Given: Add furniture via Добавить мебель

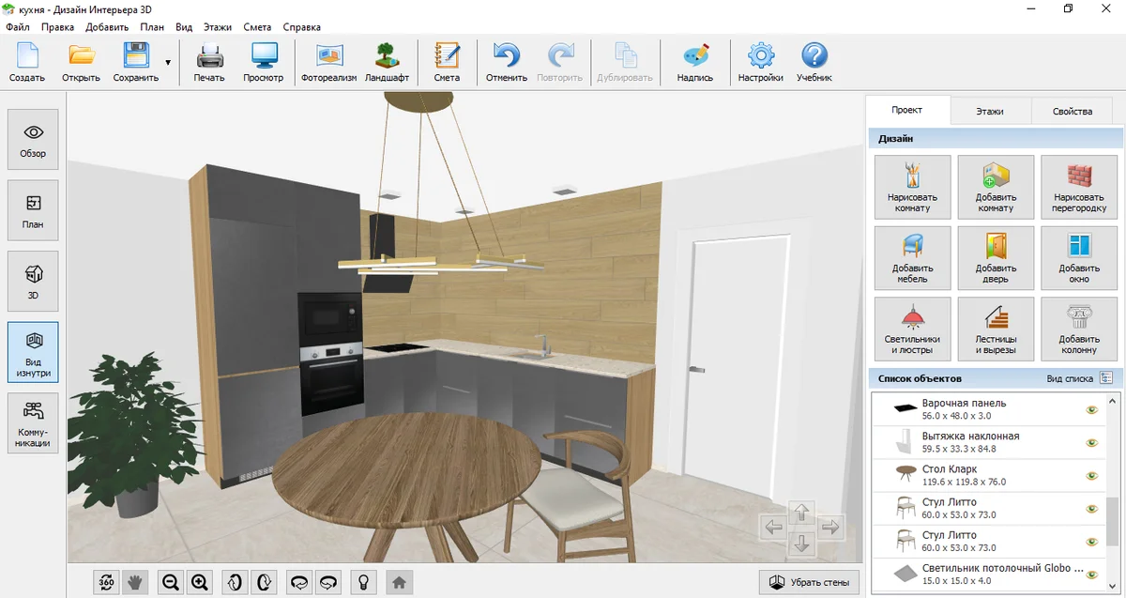Looking at the screenshot, I should click(x=912, y=258).
